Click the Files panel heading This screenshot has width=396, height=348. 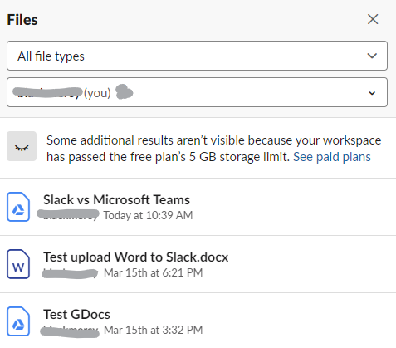[x=22, y=20]
